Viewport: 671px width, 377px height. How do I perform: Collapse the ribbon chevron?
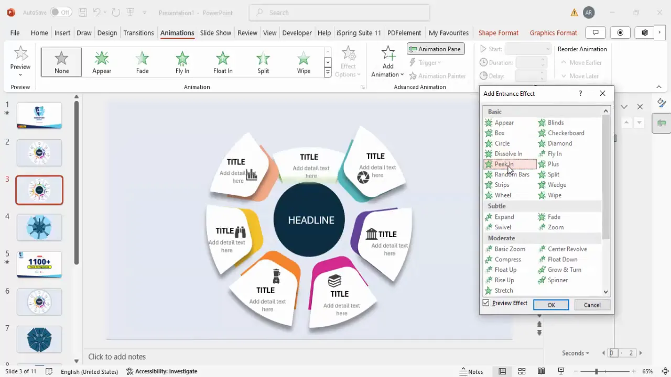(659, 87)
